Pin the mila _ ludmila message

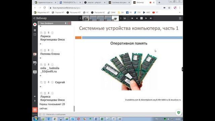pyautogui.click(x=48, y=65)
